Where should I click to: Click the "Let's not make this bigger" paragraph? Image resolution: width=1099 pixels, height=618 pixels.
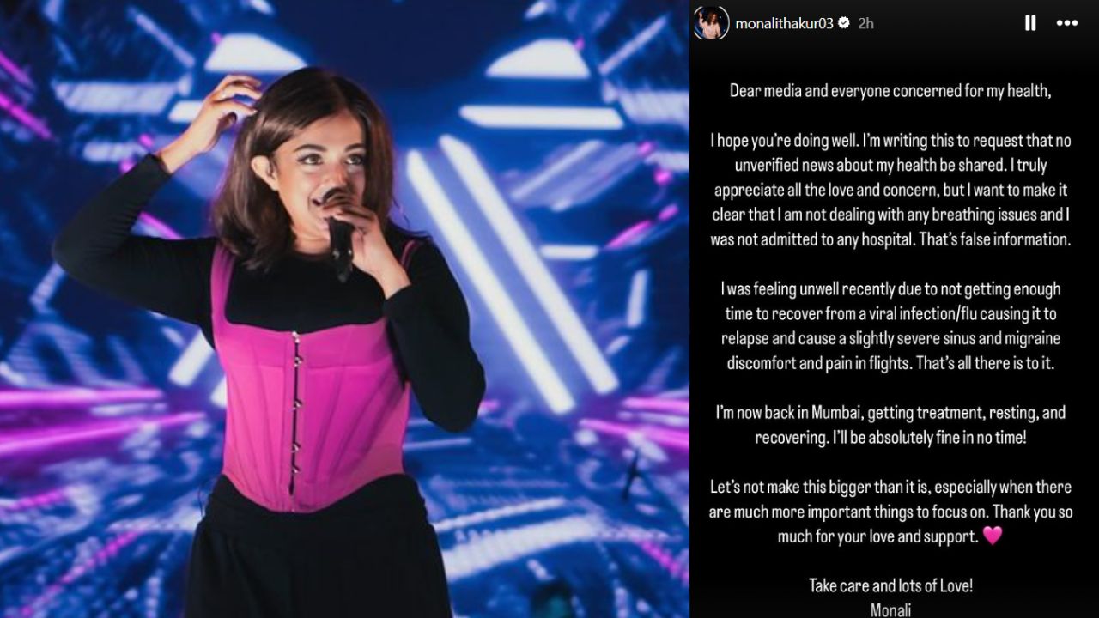(x=892, y=512)
